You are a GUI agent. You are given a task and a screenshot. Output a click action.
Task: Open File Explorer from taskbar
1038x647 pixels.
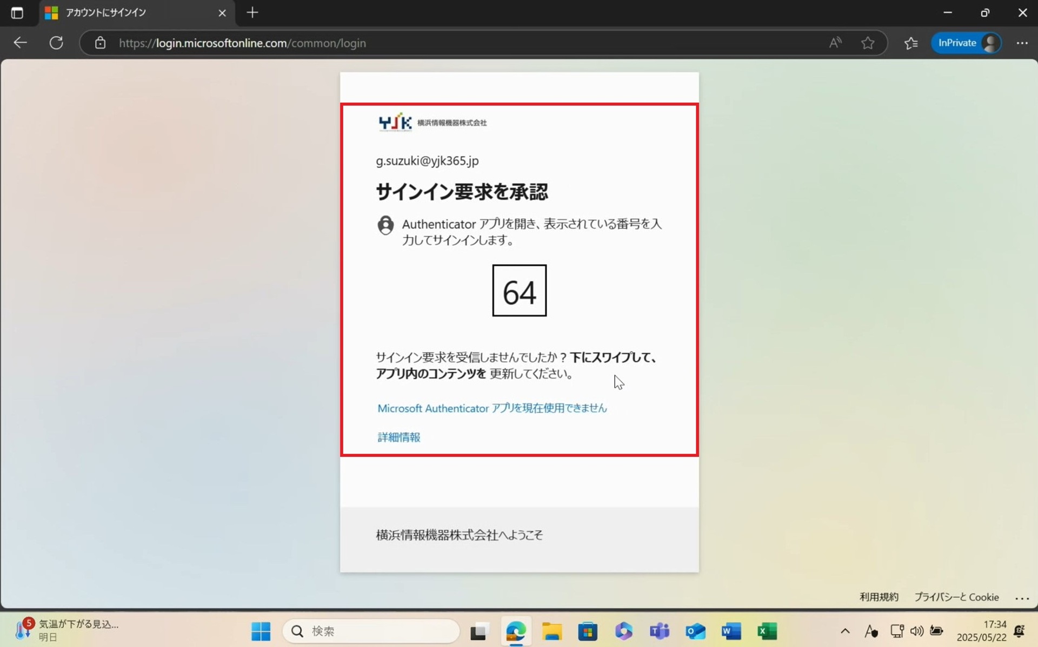pyautogui.click(x=552, y=631)
